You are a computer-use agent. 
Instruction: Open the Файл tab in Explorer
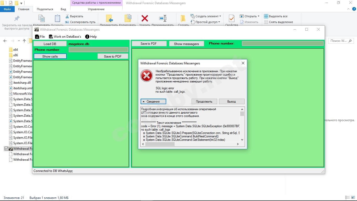tap(7, 9)
